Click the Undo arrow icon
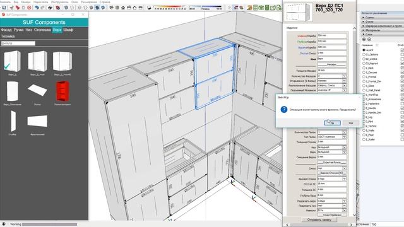The image size is (404, 227). (37, 8)
